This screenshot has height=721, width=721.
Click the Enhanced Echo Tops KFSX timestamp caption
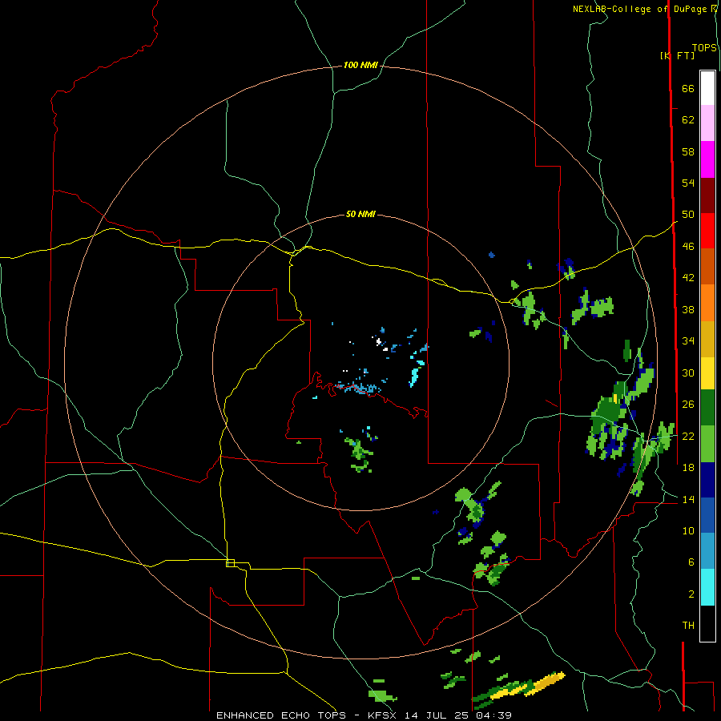coord(364,715)
